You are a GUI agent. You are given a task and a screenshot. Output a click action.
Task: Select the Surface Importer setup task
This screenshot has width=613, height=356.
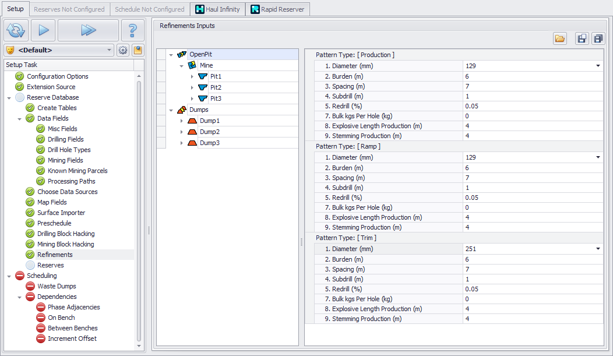[61, 213]
